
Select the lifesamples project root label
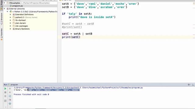pos(15,3)
